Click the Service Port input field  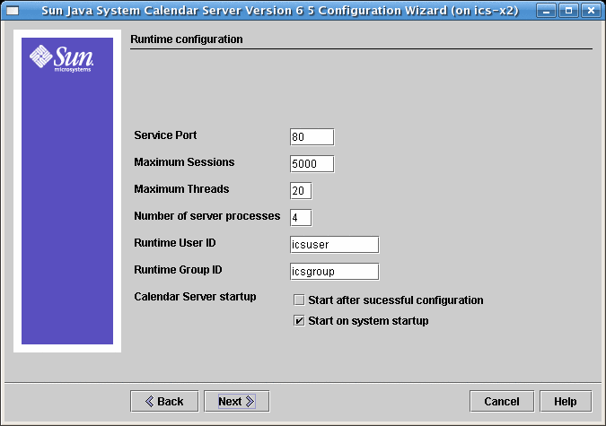point(312,137)
